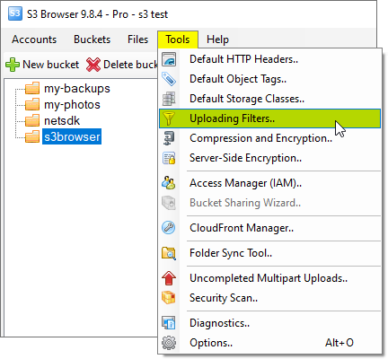Click the Access Manager users icon

pos(169,183)
